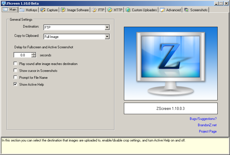
Task: Open the Bugs/Suggestions? link
Action: pos(203,118)
